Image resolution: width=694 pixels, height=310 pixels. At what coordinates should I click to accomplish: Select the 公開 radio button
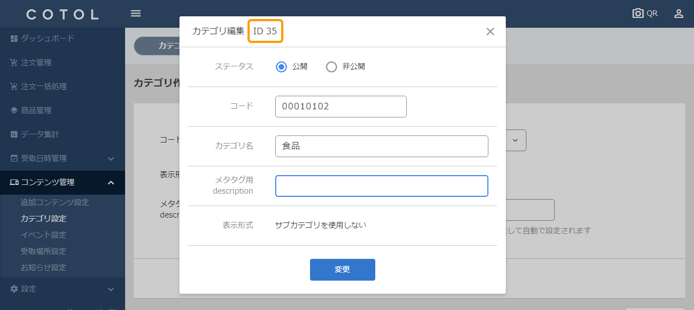tap(281, 67)
